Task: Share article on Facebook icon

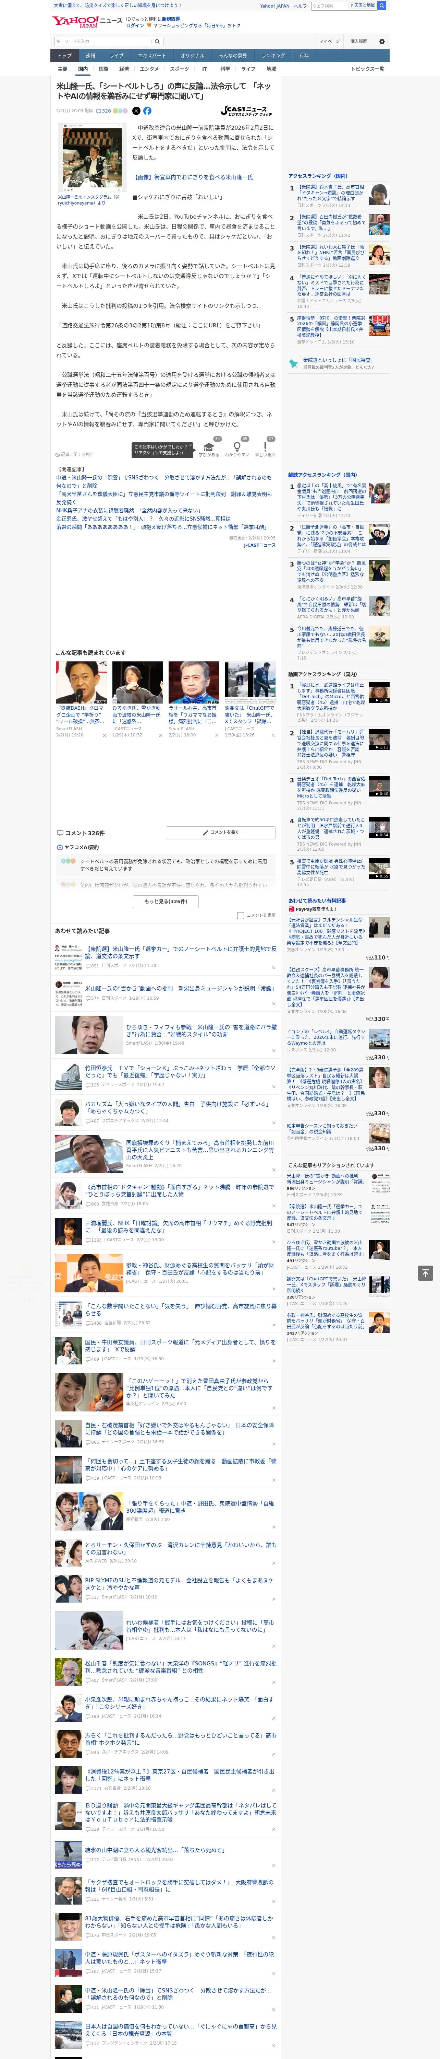Action: click(147, 111)
